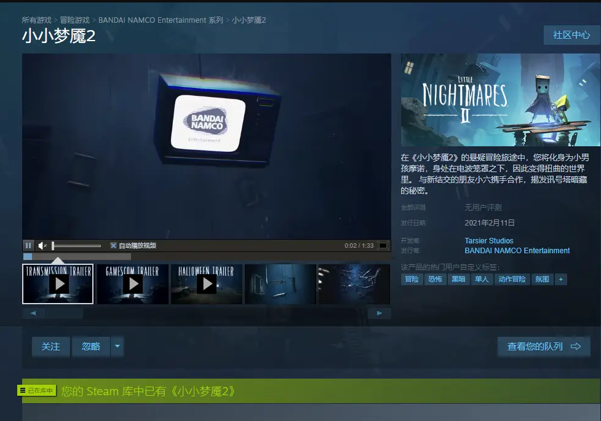Open 所有游戏 breadcrumb link

tap(36, 20)
